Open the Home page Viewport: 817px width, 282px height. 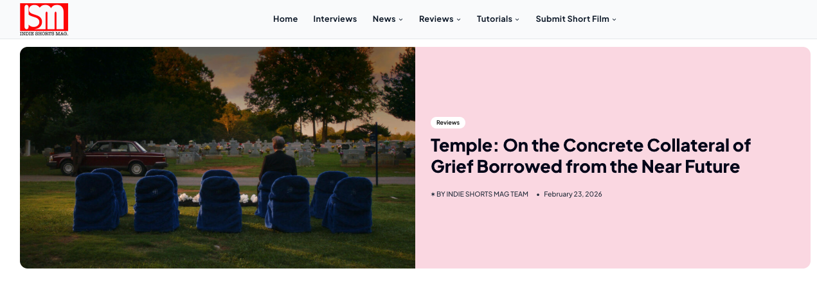[x=285, y=19]
